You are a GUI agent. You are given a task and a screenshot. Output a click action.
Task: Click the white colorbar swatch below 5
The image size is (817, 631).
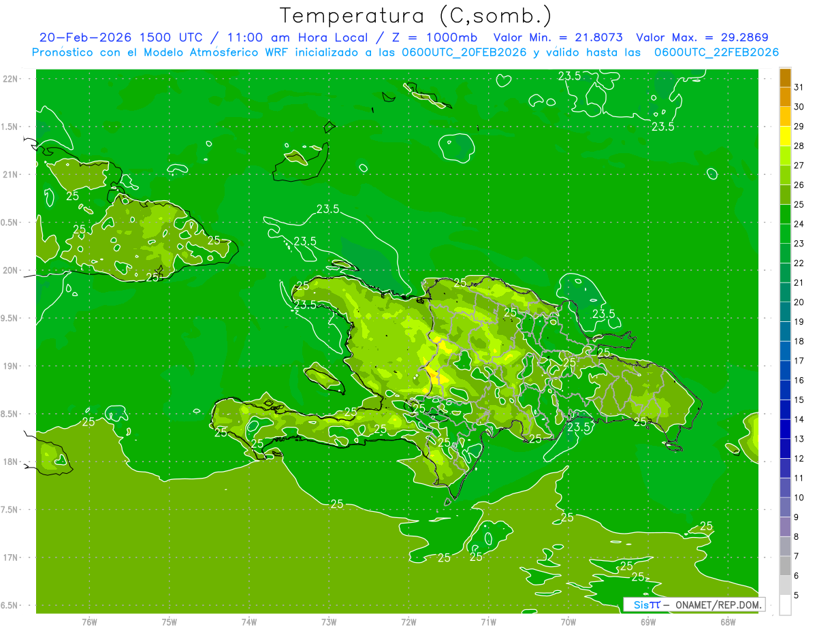point(785,605)
